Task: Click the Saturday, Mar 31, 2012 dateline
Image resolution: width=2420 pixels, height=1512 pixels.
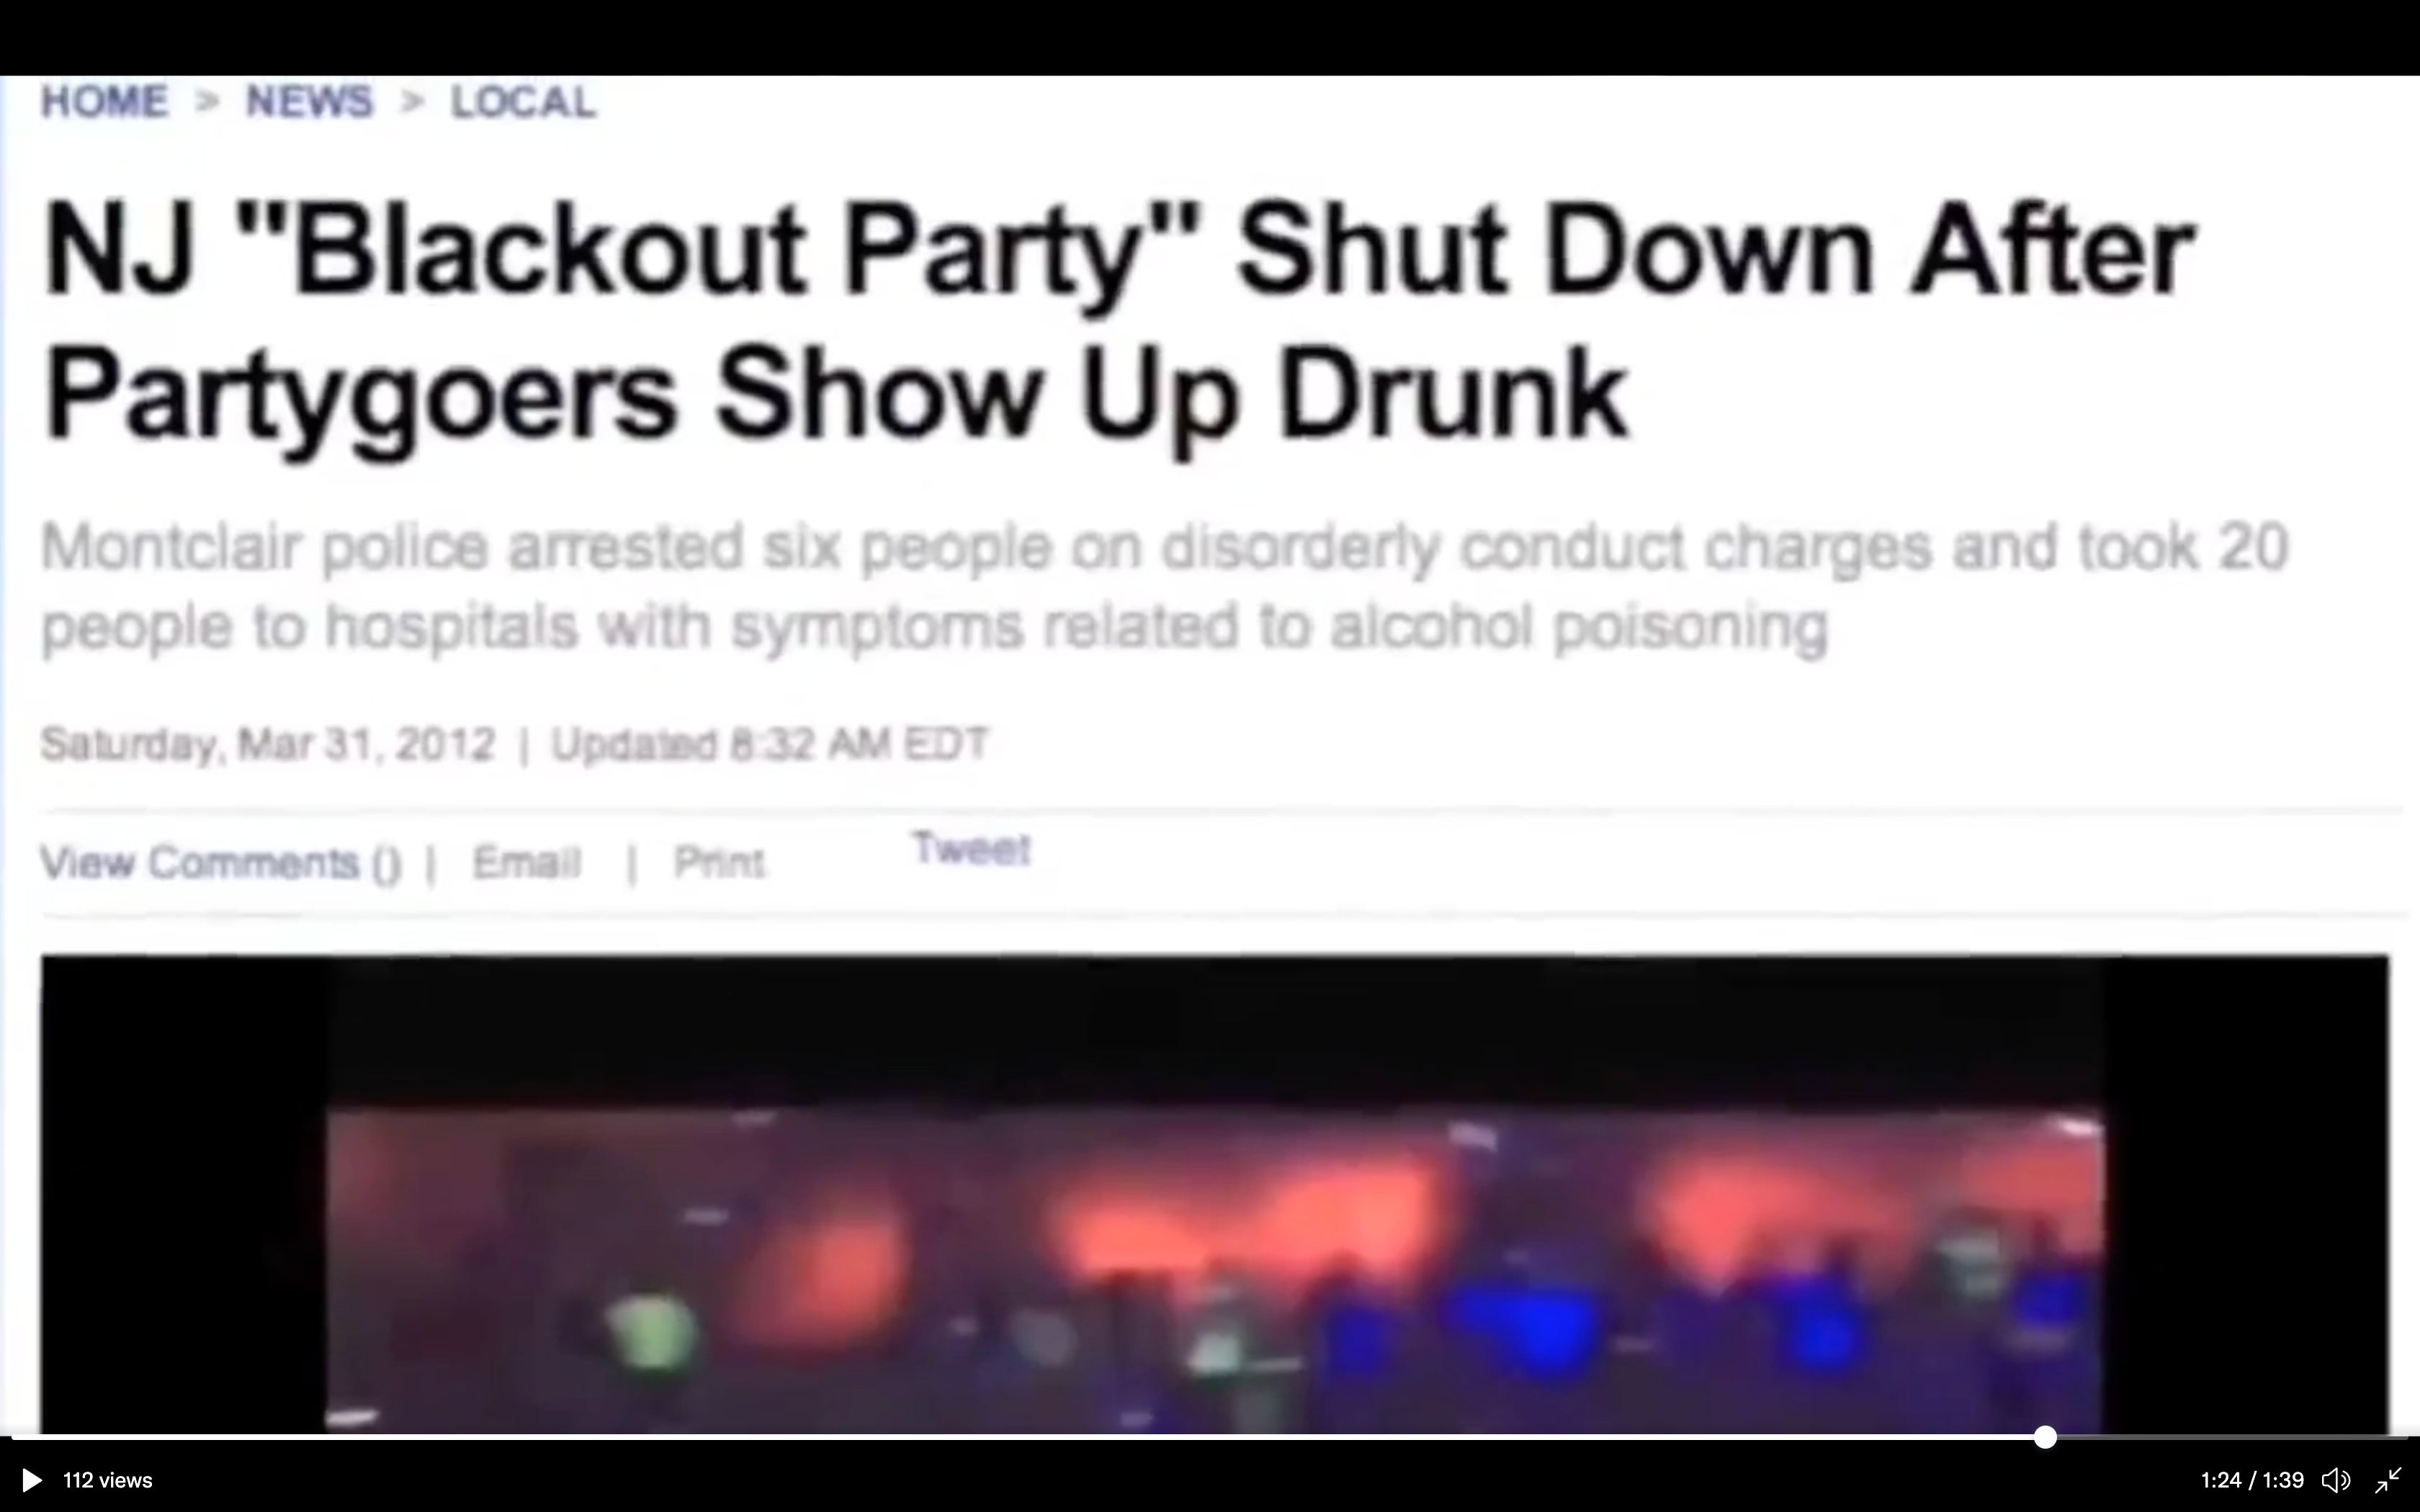Action: click(x=268, y=744)
